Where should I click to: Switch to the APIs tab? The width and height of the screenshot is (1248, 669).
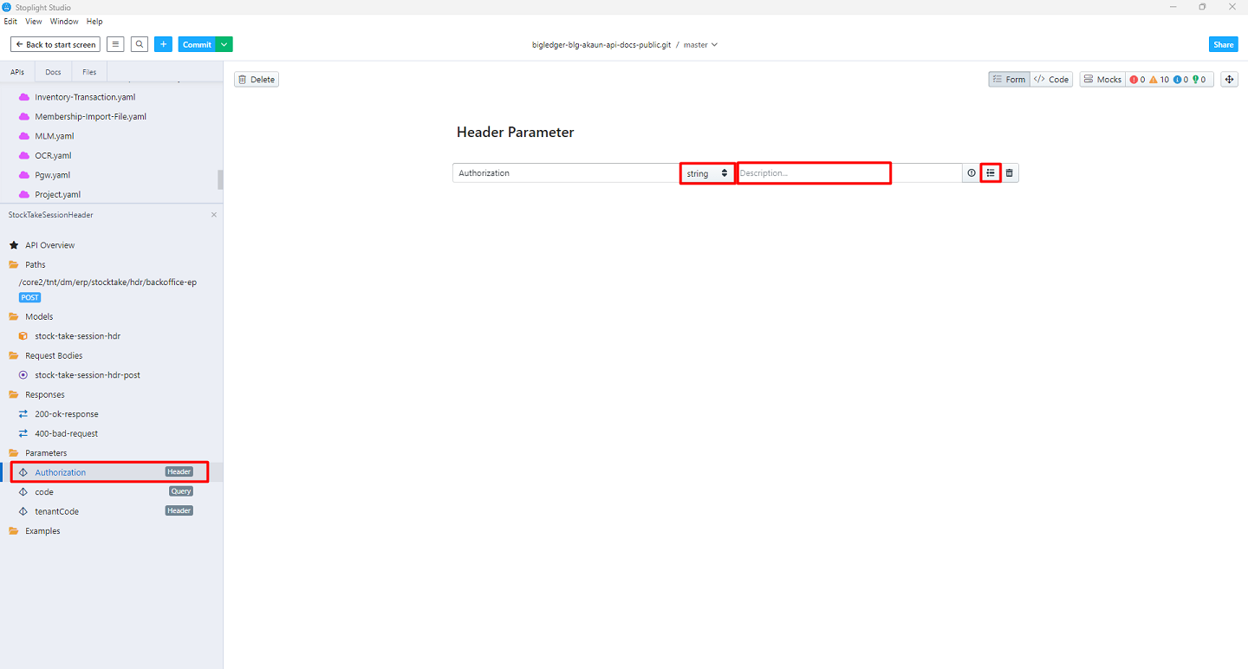coord(17,72)
